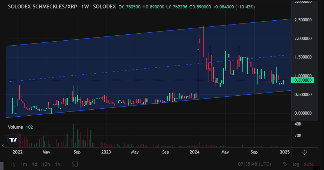Click the 2022 time axis label
The width and height of the screenshot is (324, 170).
18,152
